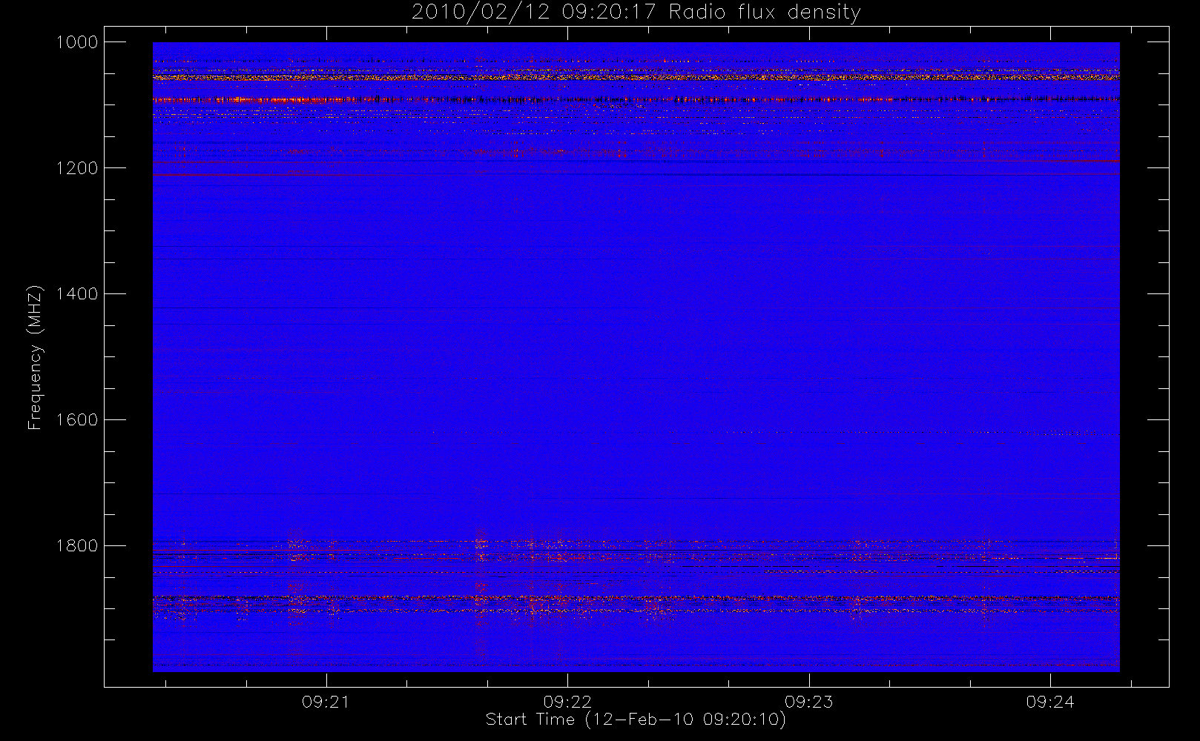This screenshot has height=741, width=1200.
Task: Click the 1600 frequency tick label
Action: [x=77, y=420]
